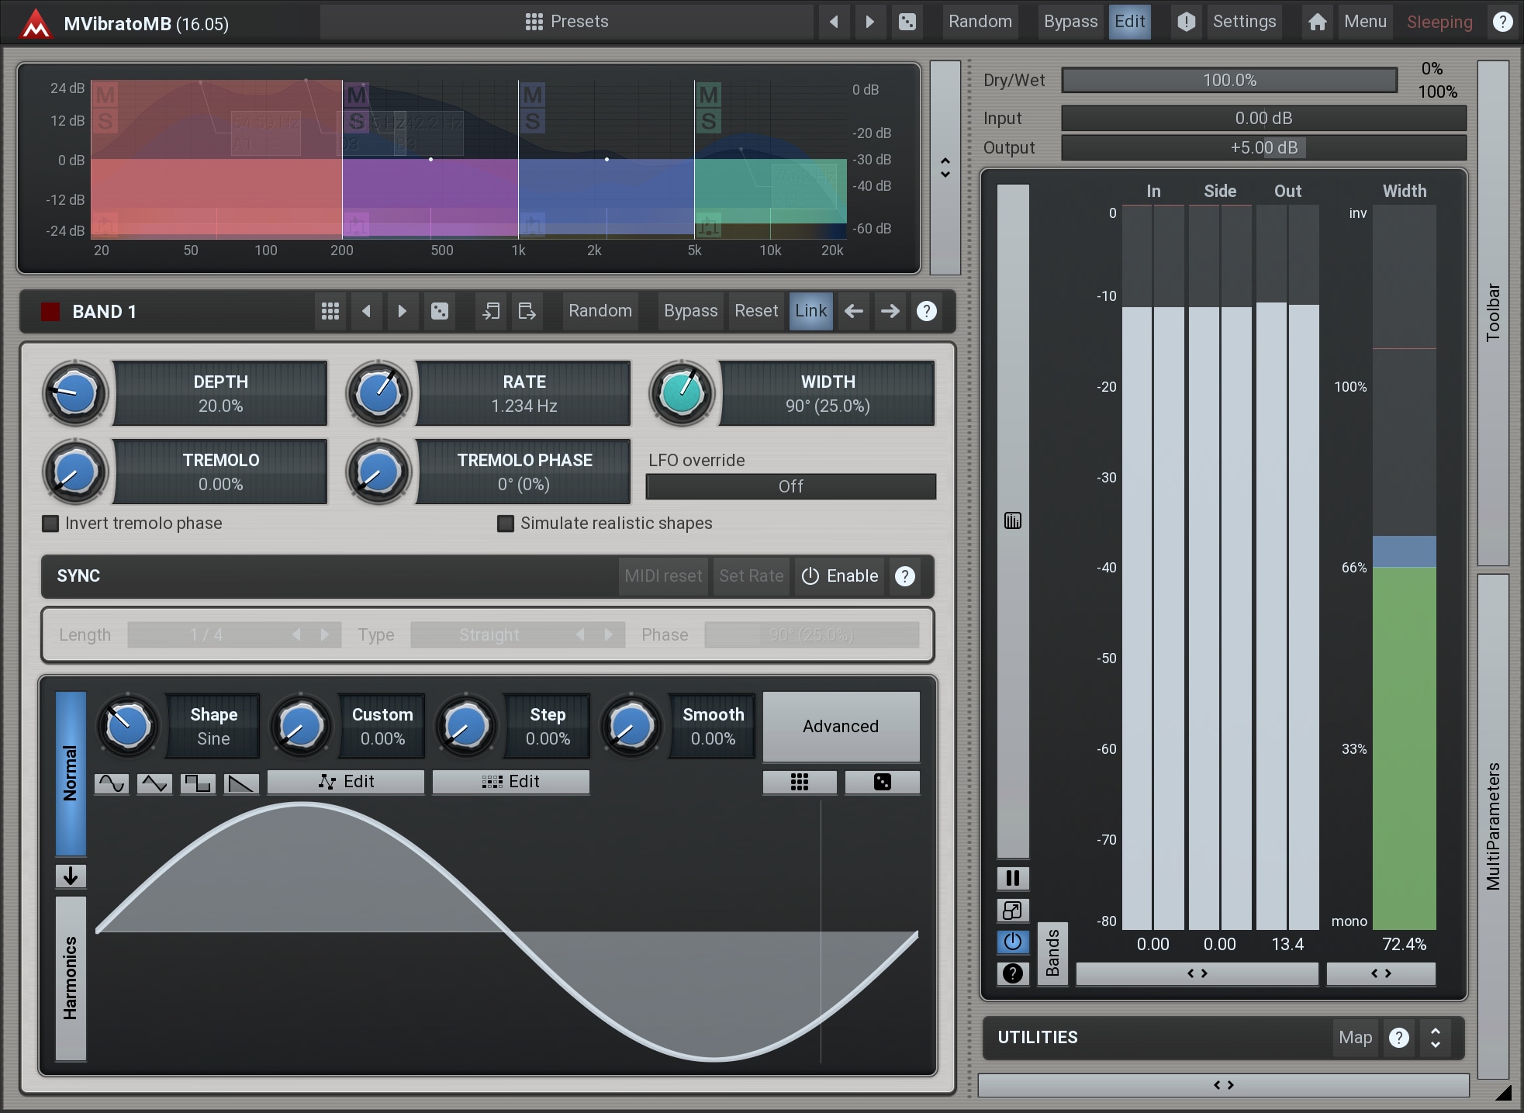The height and width of the screenshot is (1113, 1524).
Task: Switch to the Normal tab
Action: click(x=71, y=773)
